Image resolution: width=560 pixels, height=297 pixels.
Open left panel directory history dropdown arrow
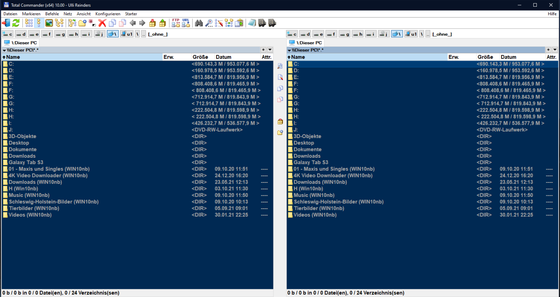click(270, 50)
